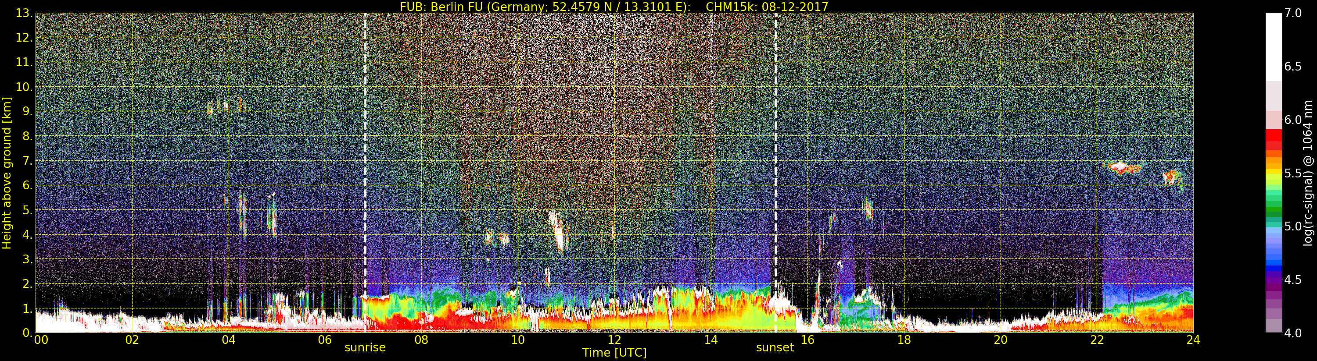Pick the white top segment of the colorbar
1317x361 pixels.
pos(1274,47)
